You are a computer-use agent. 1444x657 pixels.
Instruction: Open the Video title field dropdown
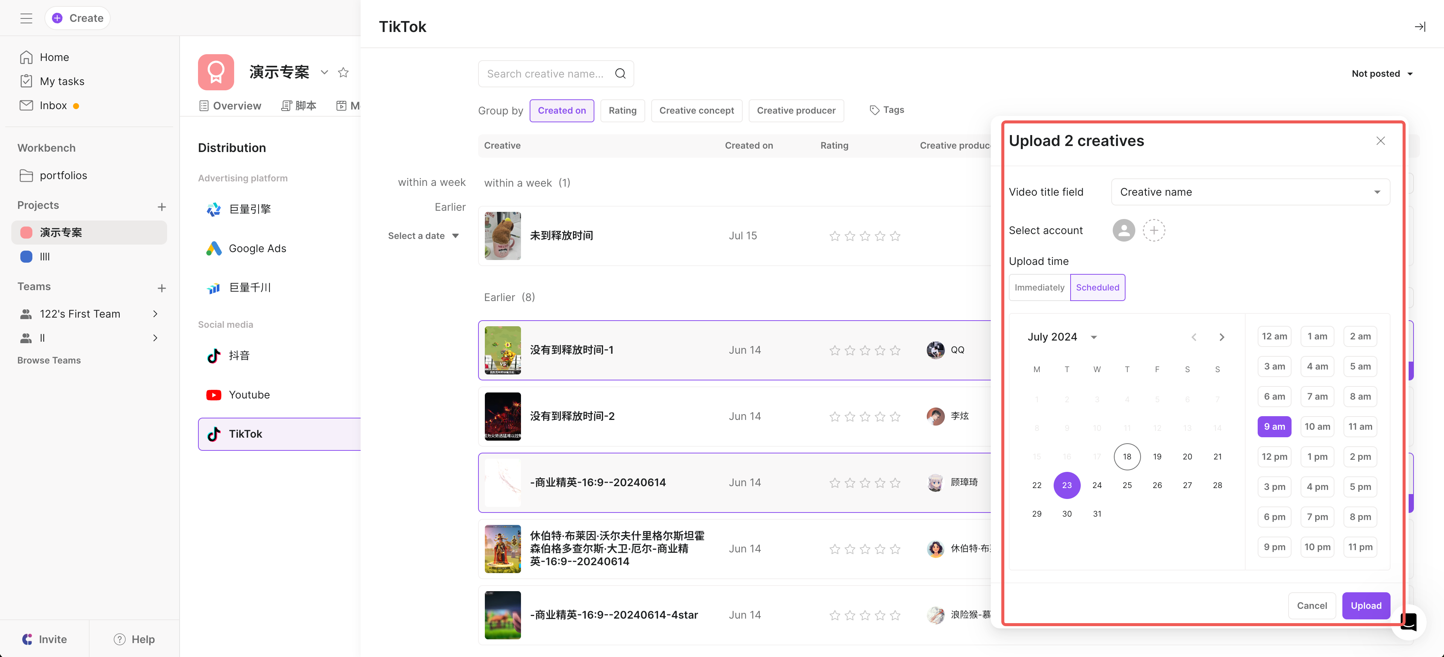(x=1249, y=192)
